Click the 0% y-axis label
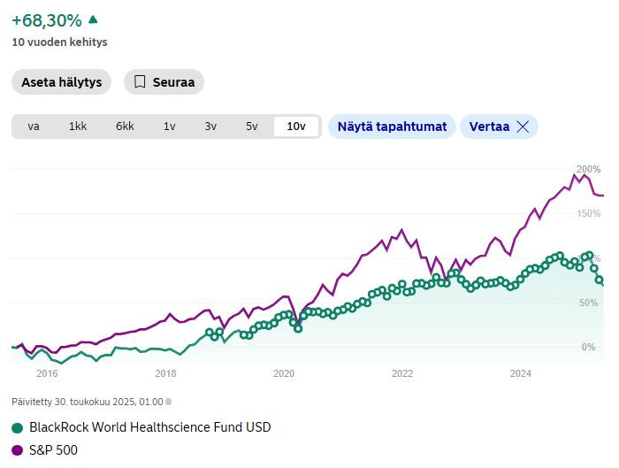619x468 pixels. [x=589, y=347]
